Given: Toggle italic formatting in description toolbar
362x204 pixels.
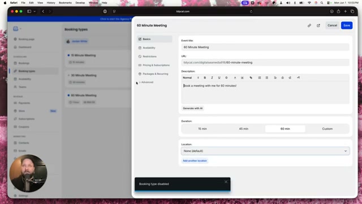Looking at the screenshot, I should click(x=212, y=78).
